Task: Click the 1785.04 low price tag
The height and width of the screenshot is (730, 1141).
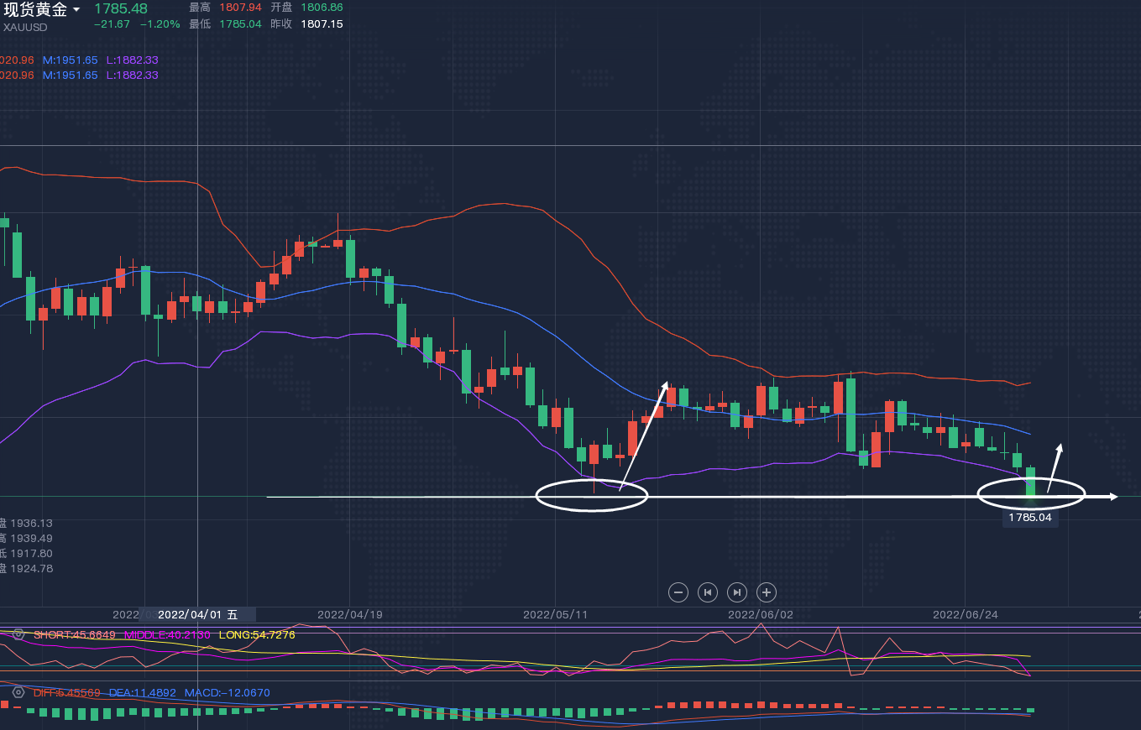Action: 1029,518
